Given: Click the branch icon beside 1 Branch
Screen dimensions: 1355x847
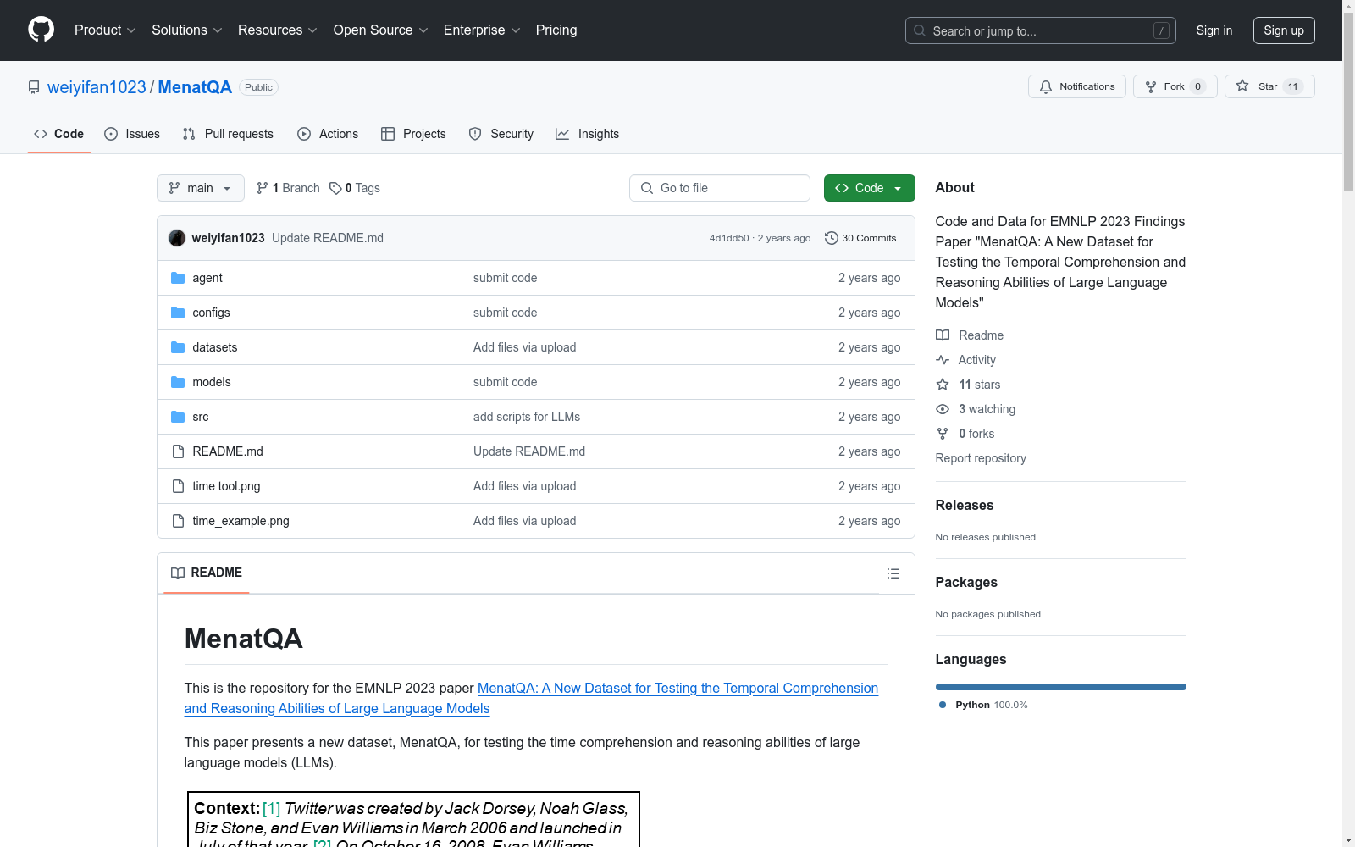Looking at the screenshot, I should (x=263, y=188).
